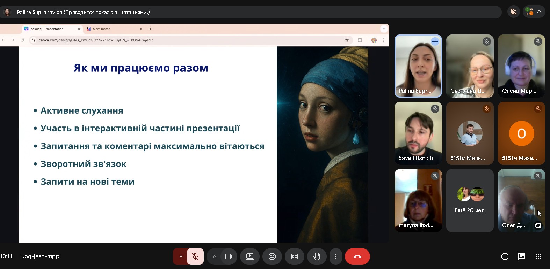Open the activities grid icon

pyautogui.click(x=538, y=256)
